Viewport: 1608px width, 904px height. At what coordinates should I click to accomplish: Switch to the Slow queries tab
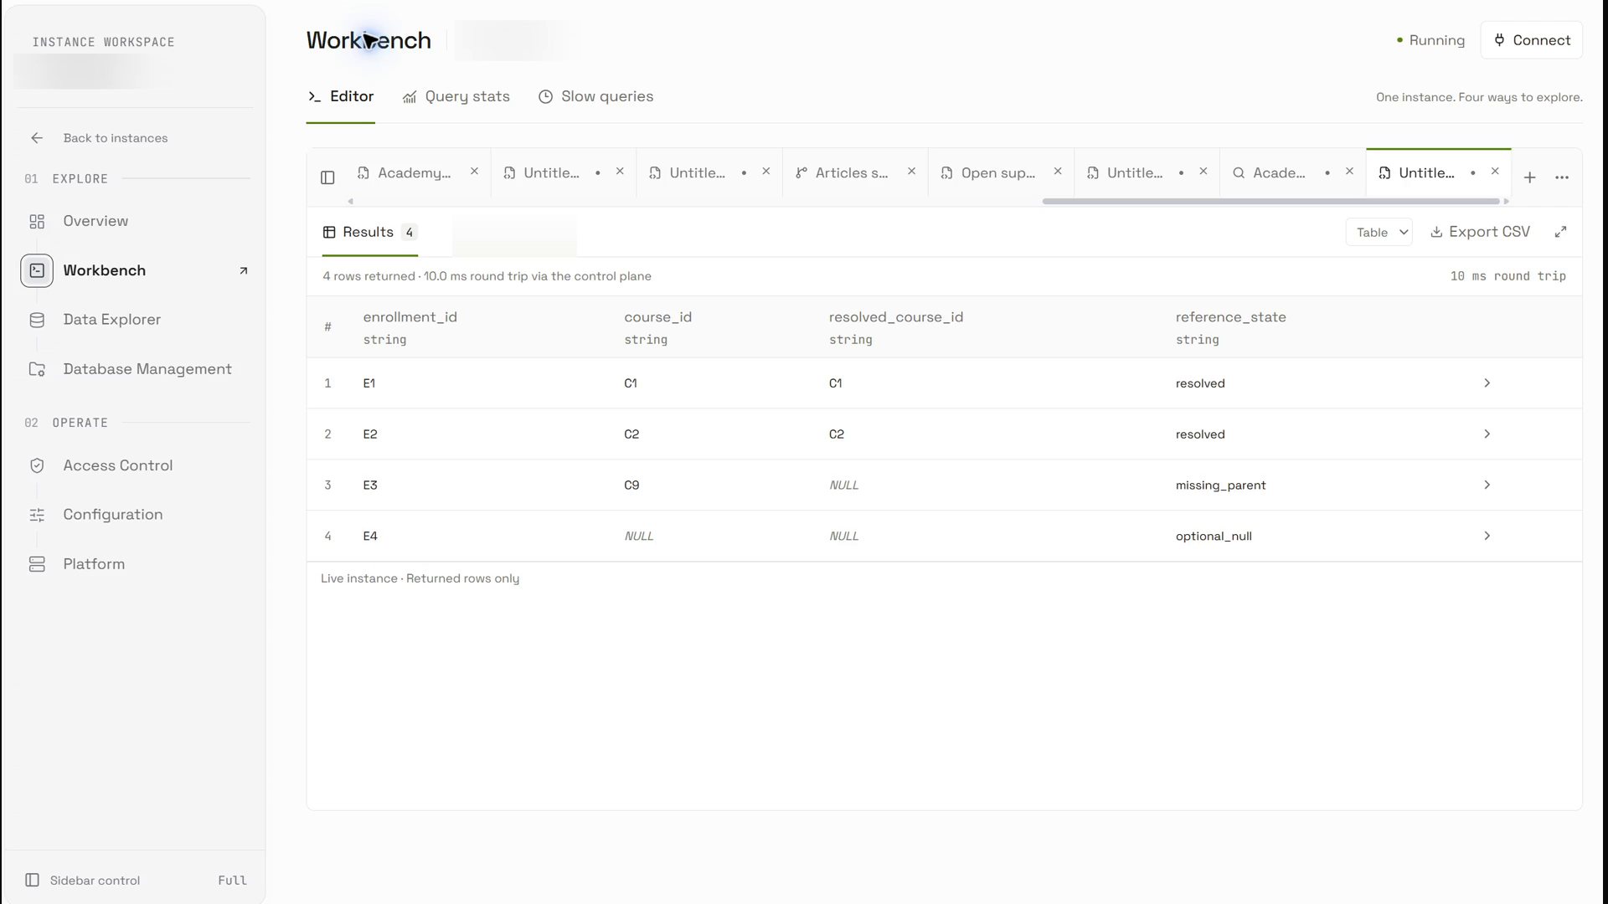(595, 97)
